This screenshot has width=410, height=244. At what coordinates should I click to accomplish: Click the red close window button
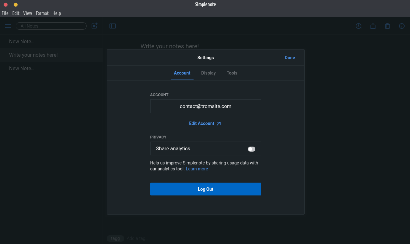click(x=6, y=5)
